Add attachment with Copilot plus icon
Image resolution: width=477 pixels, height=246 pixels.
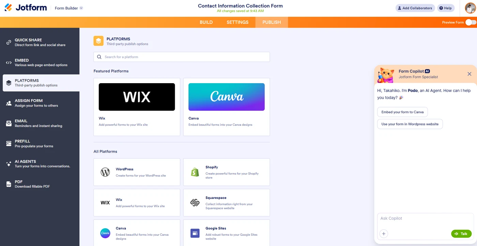pyautogui.click(x=384, y=234)
